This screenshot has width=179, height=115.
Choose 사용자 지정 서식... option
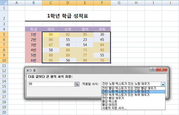[133, 108]
